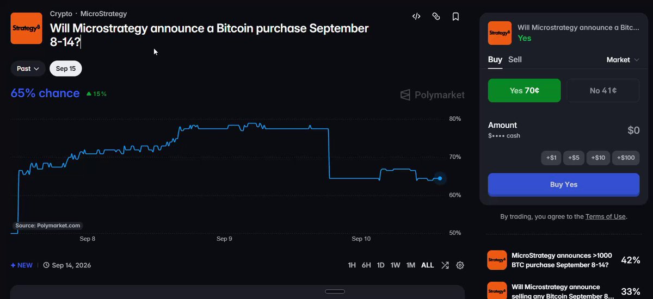653x299 pixels.
Task: Open the Terms of Use link
Action: click(x=606, y=216)
